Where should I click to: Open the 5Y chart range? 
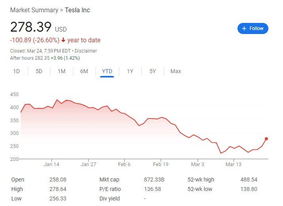point(152,72)
